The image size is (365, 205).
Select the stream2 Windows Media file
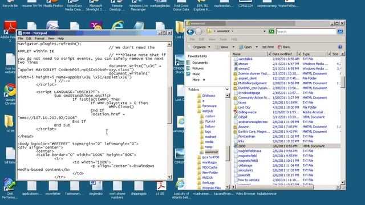(x=286, y=68)
